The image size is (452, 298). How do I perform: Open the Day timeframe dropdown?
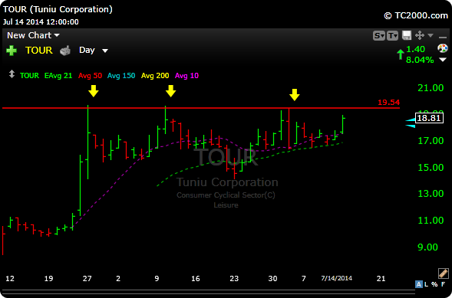click(94, 51)
